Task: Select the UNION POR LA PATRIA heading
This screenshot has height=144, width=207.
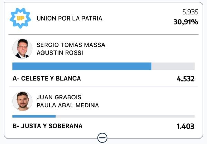Action: point(69,18)
